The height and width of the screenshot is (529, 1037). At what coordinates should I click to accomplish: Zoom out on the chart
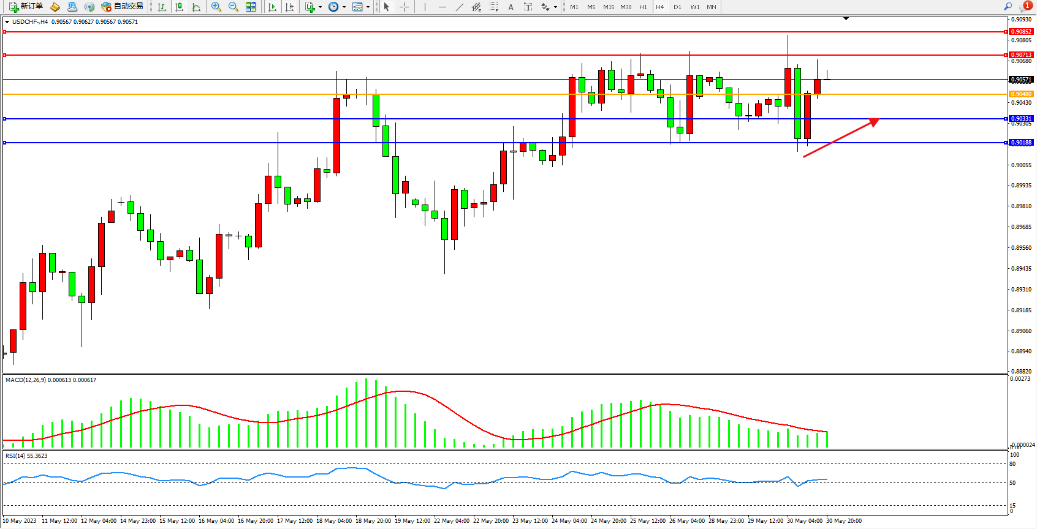pos(233,7)
